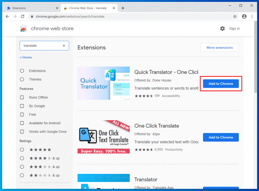Check Works with Google Drive
This screenshot has height=191, width=259.
(x=22, y=132)
